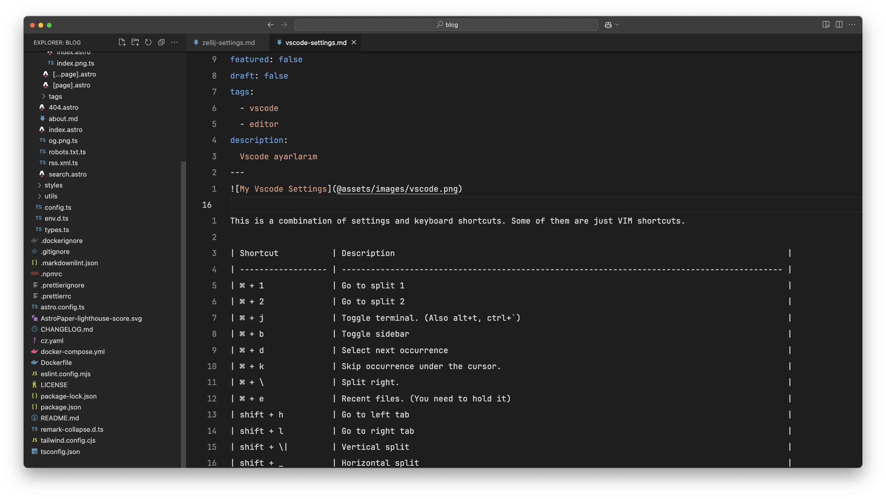
Task: Open the Copilot chat menu
Action: [x=612, y=25]
